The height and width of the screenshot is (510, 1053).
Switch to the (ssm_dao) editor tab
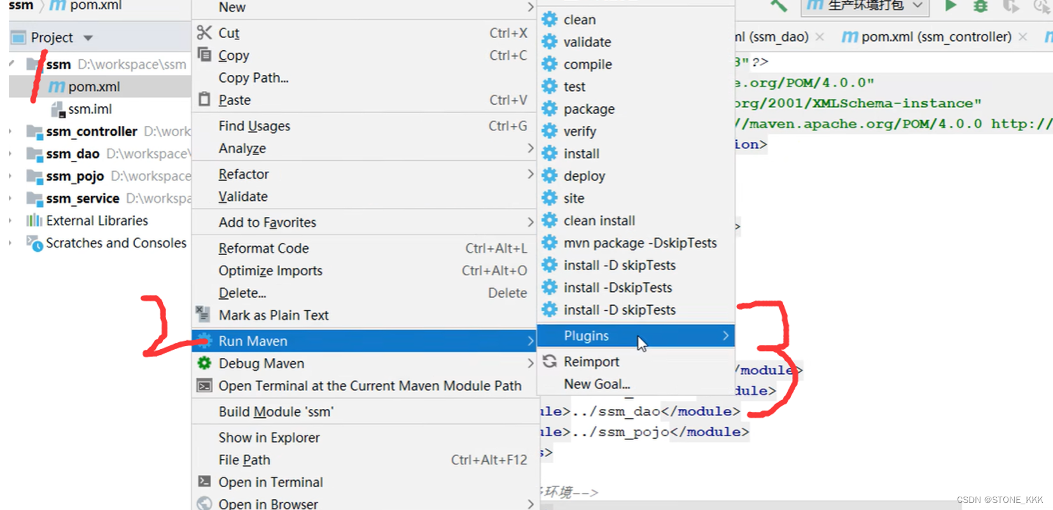[772, 37]
